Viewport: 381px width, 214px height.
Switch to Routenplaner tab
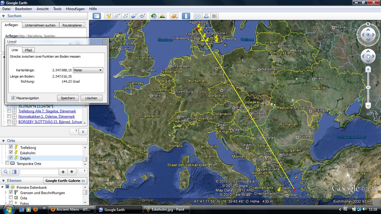point(72,25)
